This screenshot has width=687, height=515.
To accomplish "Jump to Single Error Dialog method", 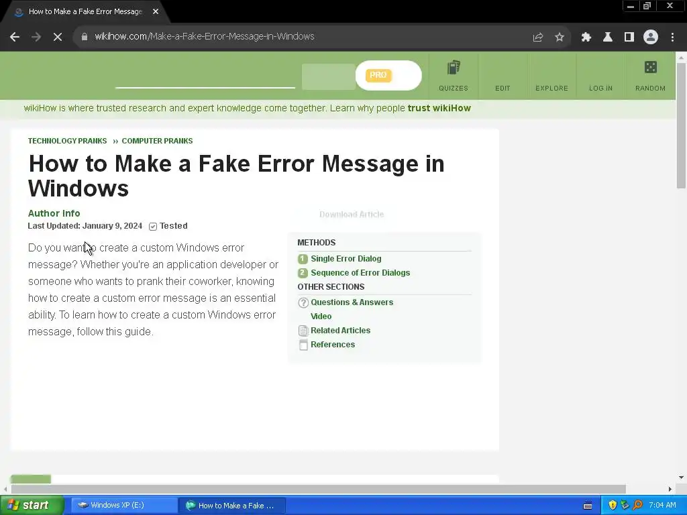I will pos(346,259).
